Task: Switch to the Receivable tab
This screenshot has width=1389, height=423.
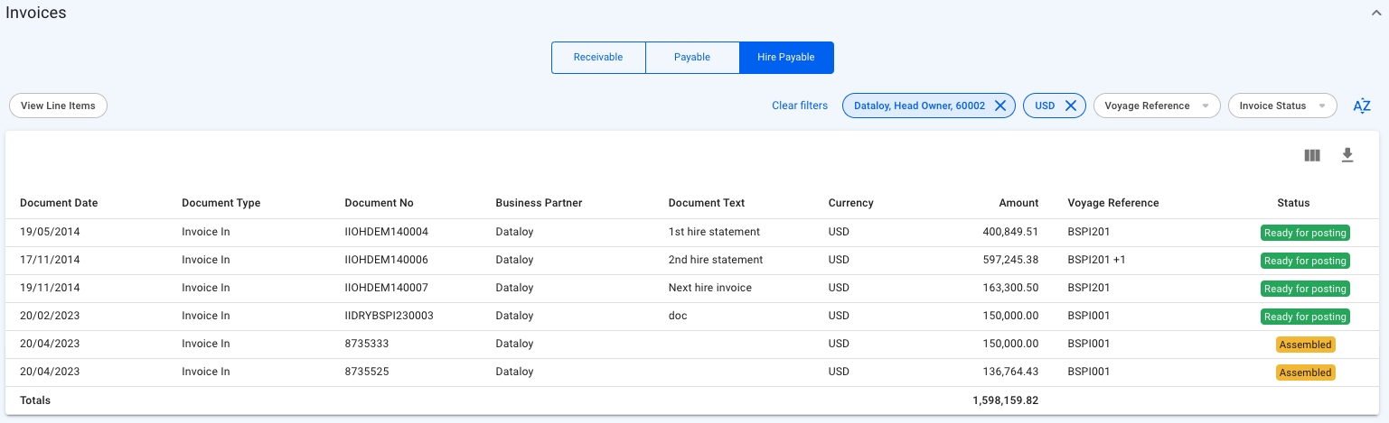Action: [598, 57]
